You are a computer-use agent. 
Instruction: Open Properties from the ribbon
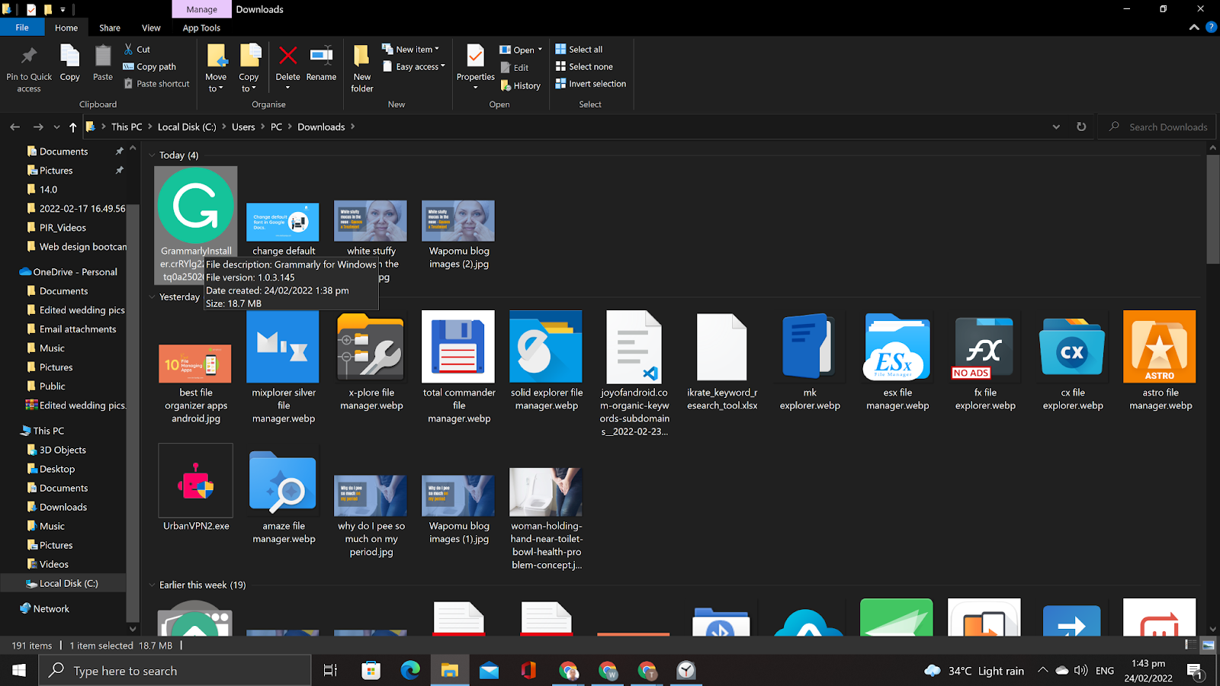click(475, 58)
